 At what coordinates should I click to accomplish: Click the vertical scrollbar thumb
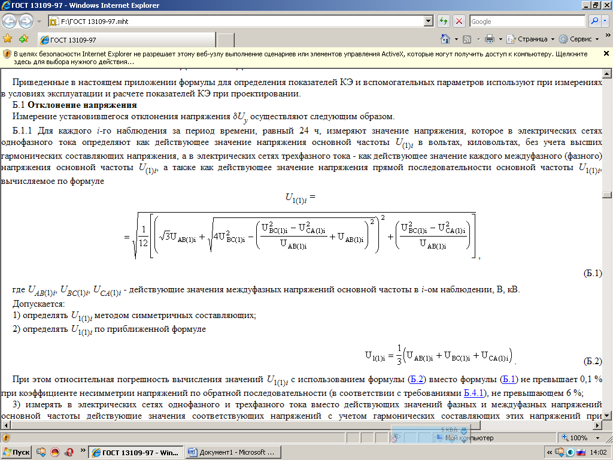coord(607,195)
